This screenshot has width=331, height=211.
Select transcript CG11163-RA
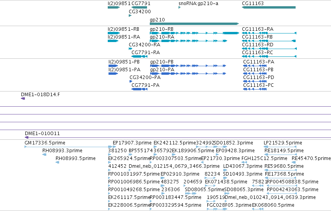point(257,29)
